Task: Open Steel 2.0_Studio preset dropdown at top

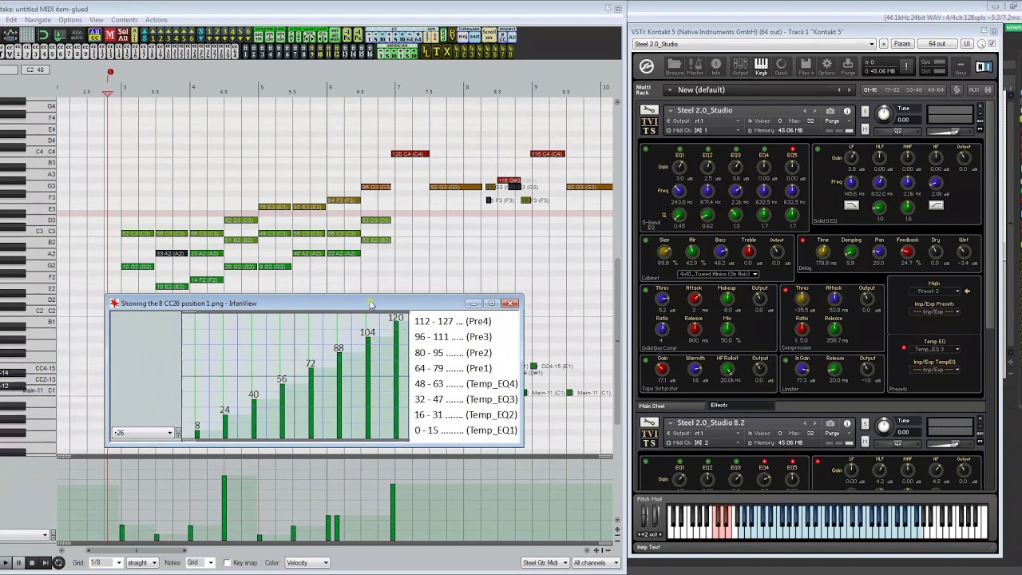Action: (754, 44)
